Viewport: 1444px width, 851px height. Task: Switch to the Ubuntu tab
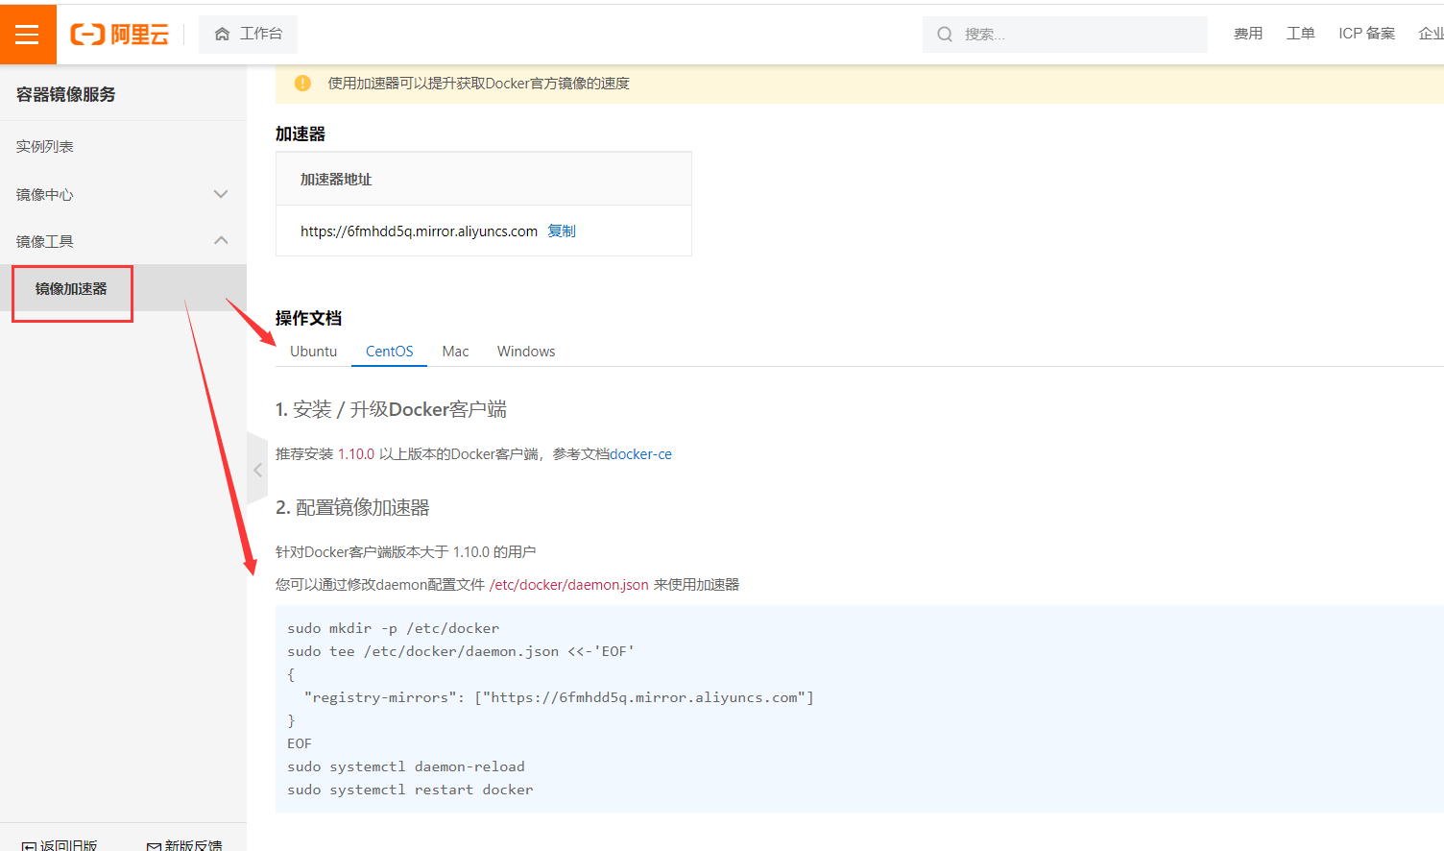coord(314,352)
